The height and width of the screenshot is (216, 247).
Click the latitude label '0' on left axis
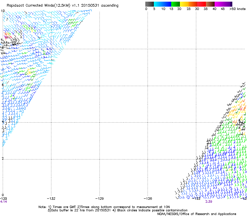click(x=3, y=195)
